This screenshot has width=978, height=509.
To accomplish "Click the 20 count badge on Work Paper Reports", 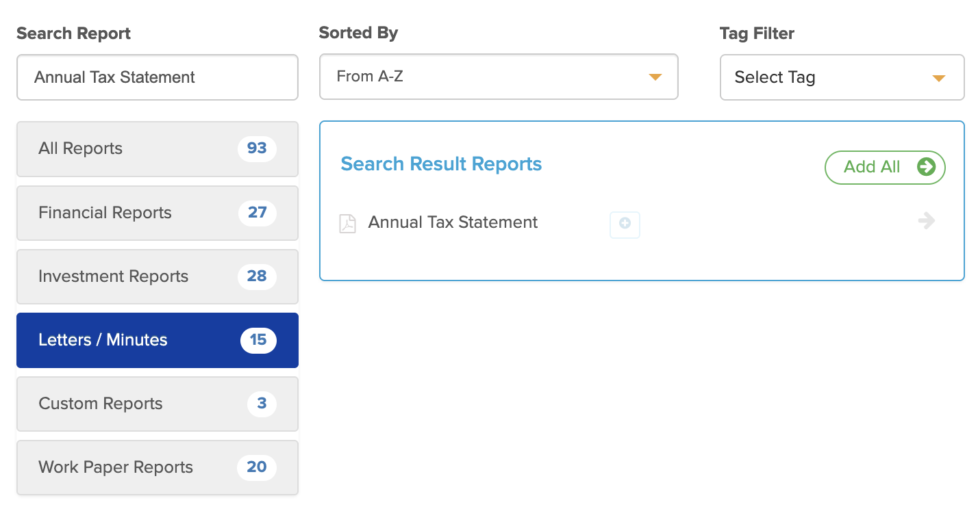I will point(257,467).
